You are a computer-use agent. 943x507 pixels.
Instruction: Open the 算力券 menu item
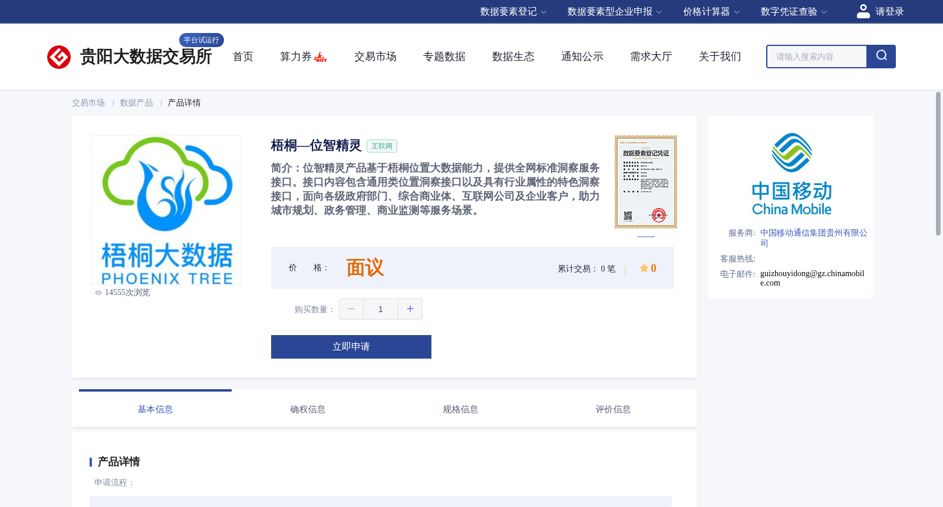[296, 57]
